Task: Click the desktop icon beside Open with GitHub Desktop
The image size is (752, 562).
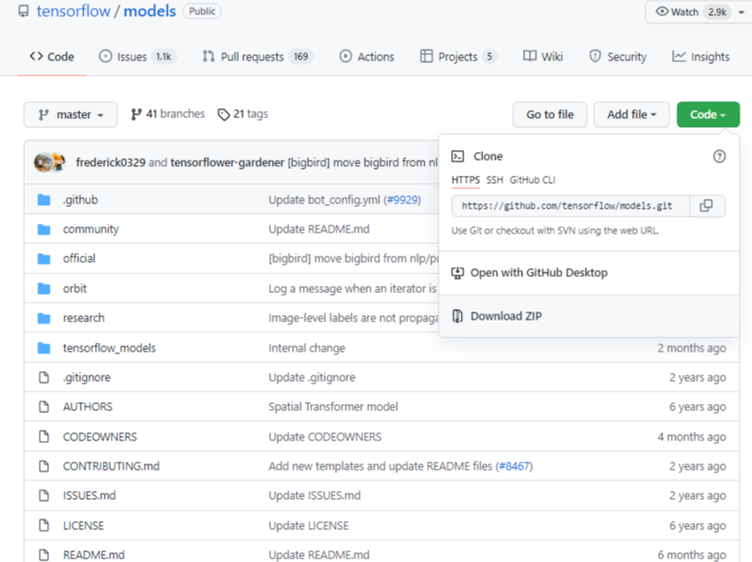Action: [x=457, y=273]
